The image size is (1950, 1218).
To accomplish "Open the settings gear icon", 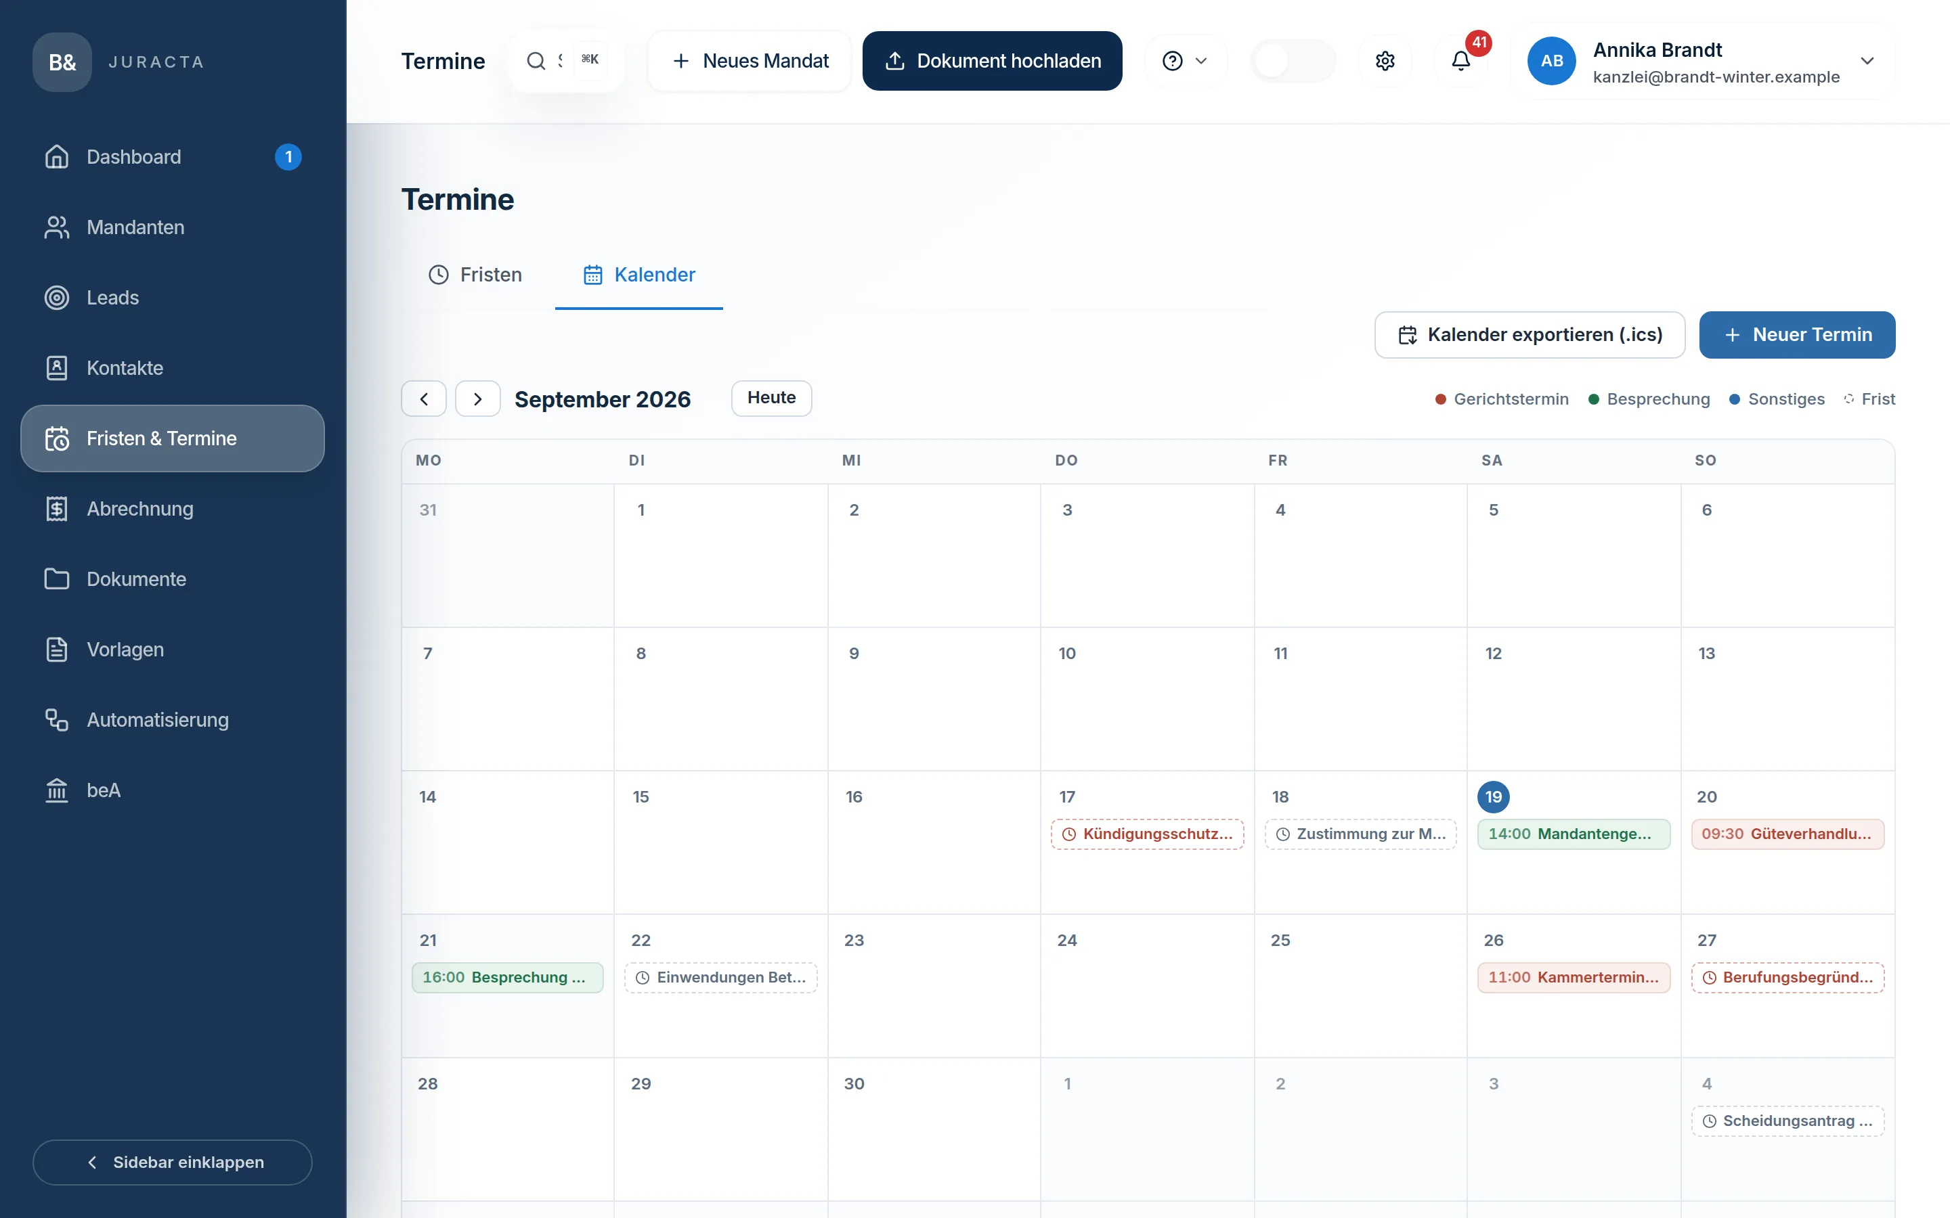I will pyautogui.click(x=1385, y=61).
